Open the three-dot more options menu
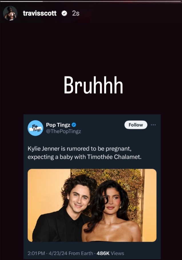Image resolution: width=182 pixels, height=260 pixels. (x=153, y=125)
